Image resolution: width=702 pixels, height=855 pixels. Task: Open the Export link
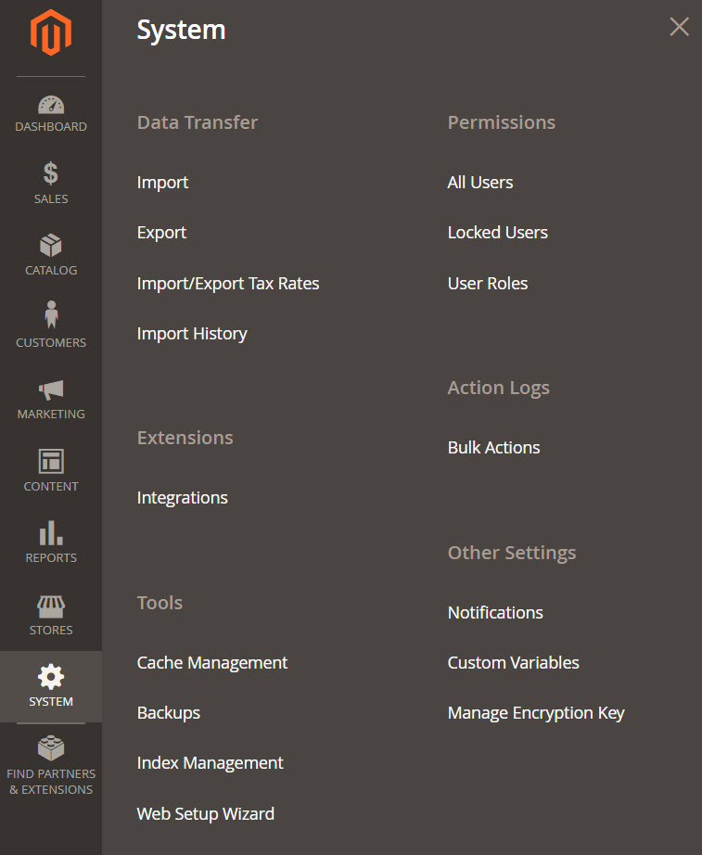tap(161, 232)
